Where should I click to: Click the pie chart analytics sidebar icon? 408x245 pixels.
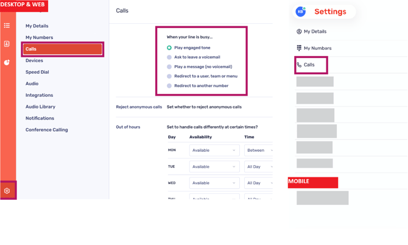(7, 62)
